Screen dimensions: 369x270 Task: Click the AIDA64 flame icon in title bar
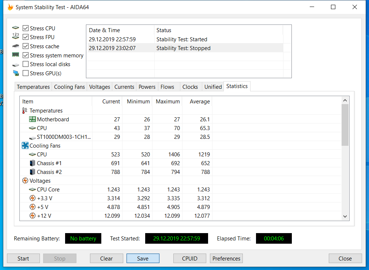10,7
